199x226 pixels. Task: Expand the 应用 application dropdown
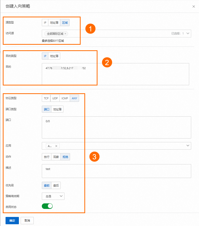tap(188, 146)
